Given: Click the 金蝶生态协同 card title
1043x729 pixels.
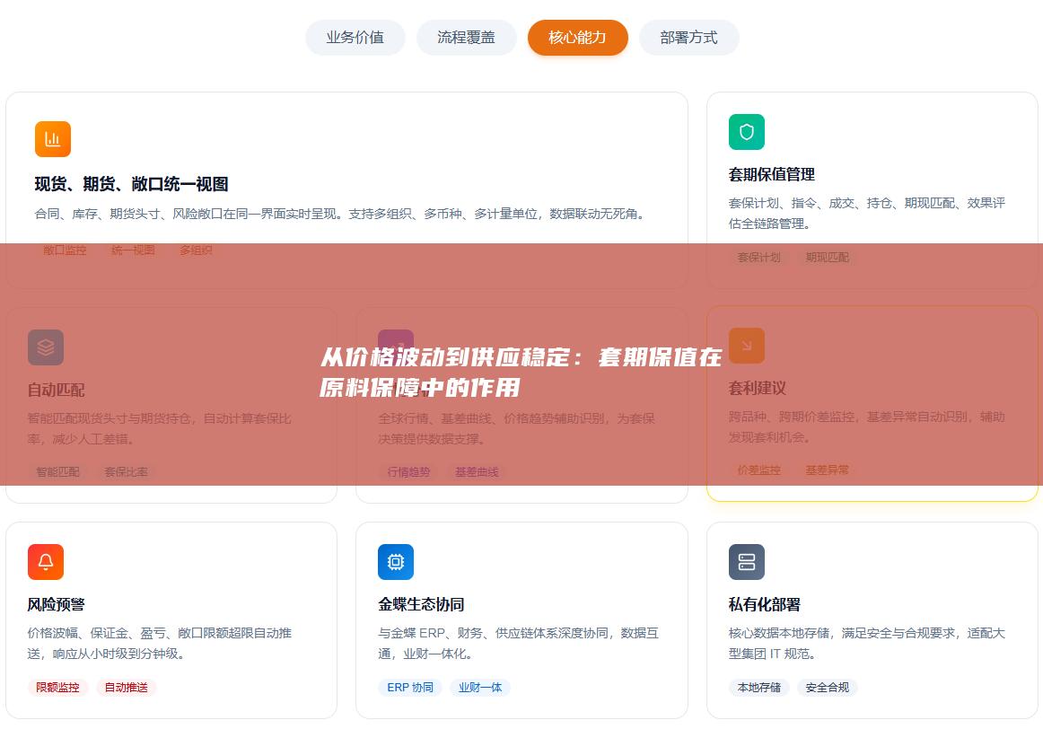Looking at the screenshot, I should [421, 604].
